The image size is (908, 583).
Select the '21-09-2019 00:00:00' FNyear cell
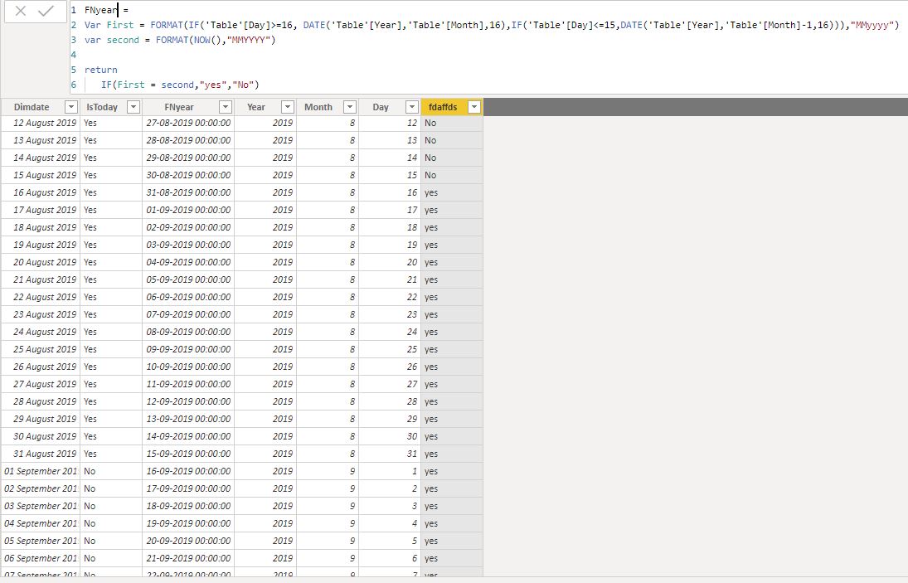[188, 558]
